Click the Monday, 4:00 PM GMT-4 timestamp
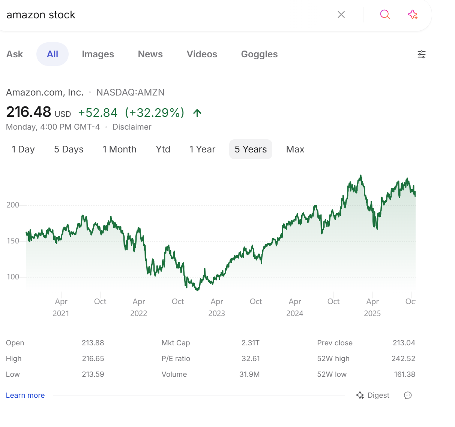Image resolution: width=455 pixels, height=427 pixels. 53,127
